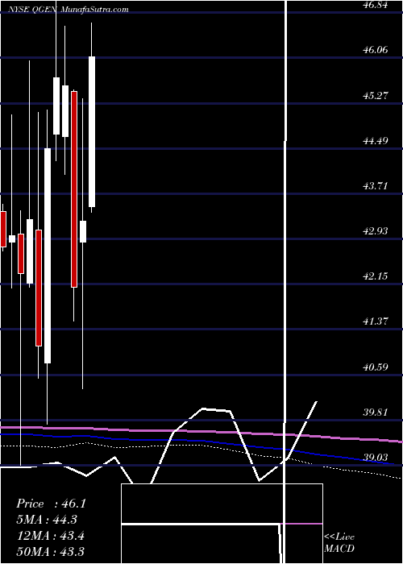Click the 44.49 price axis label
This screenshot has width=403, height=564.
tap(376, 141)
